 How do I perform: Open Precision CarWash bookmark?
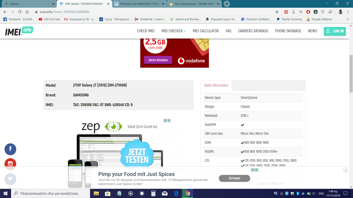[256, 19]
